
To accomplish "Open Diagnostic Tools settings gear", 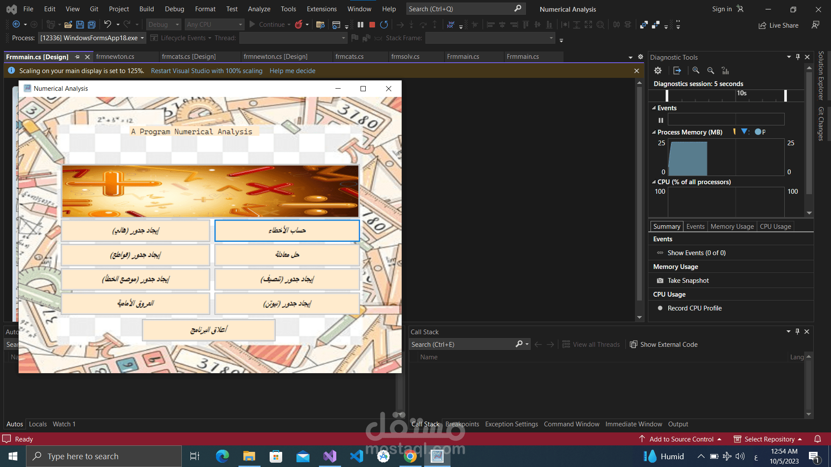I will coord(658,70).
